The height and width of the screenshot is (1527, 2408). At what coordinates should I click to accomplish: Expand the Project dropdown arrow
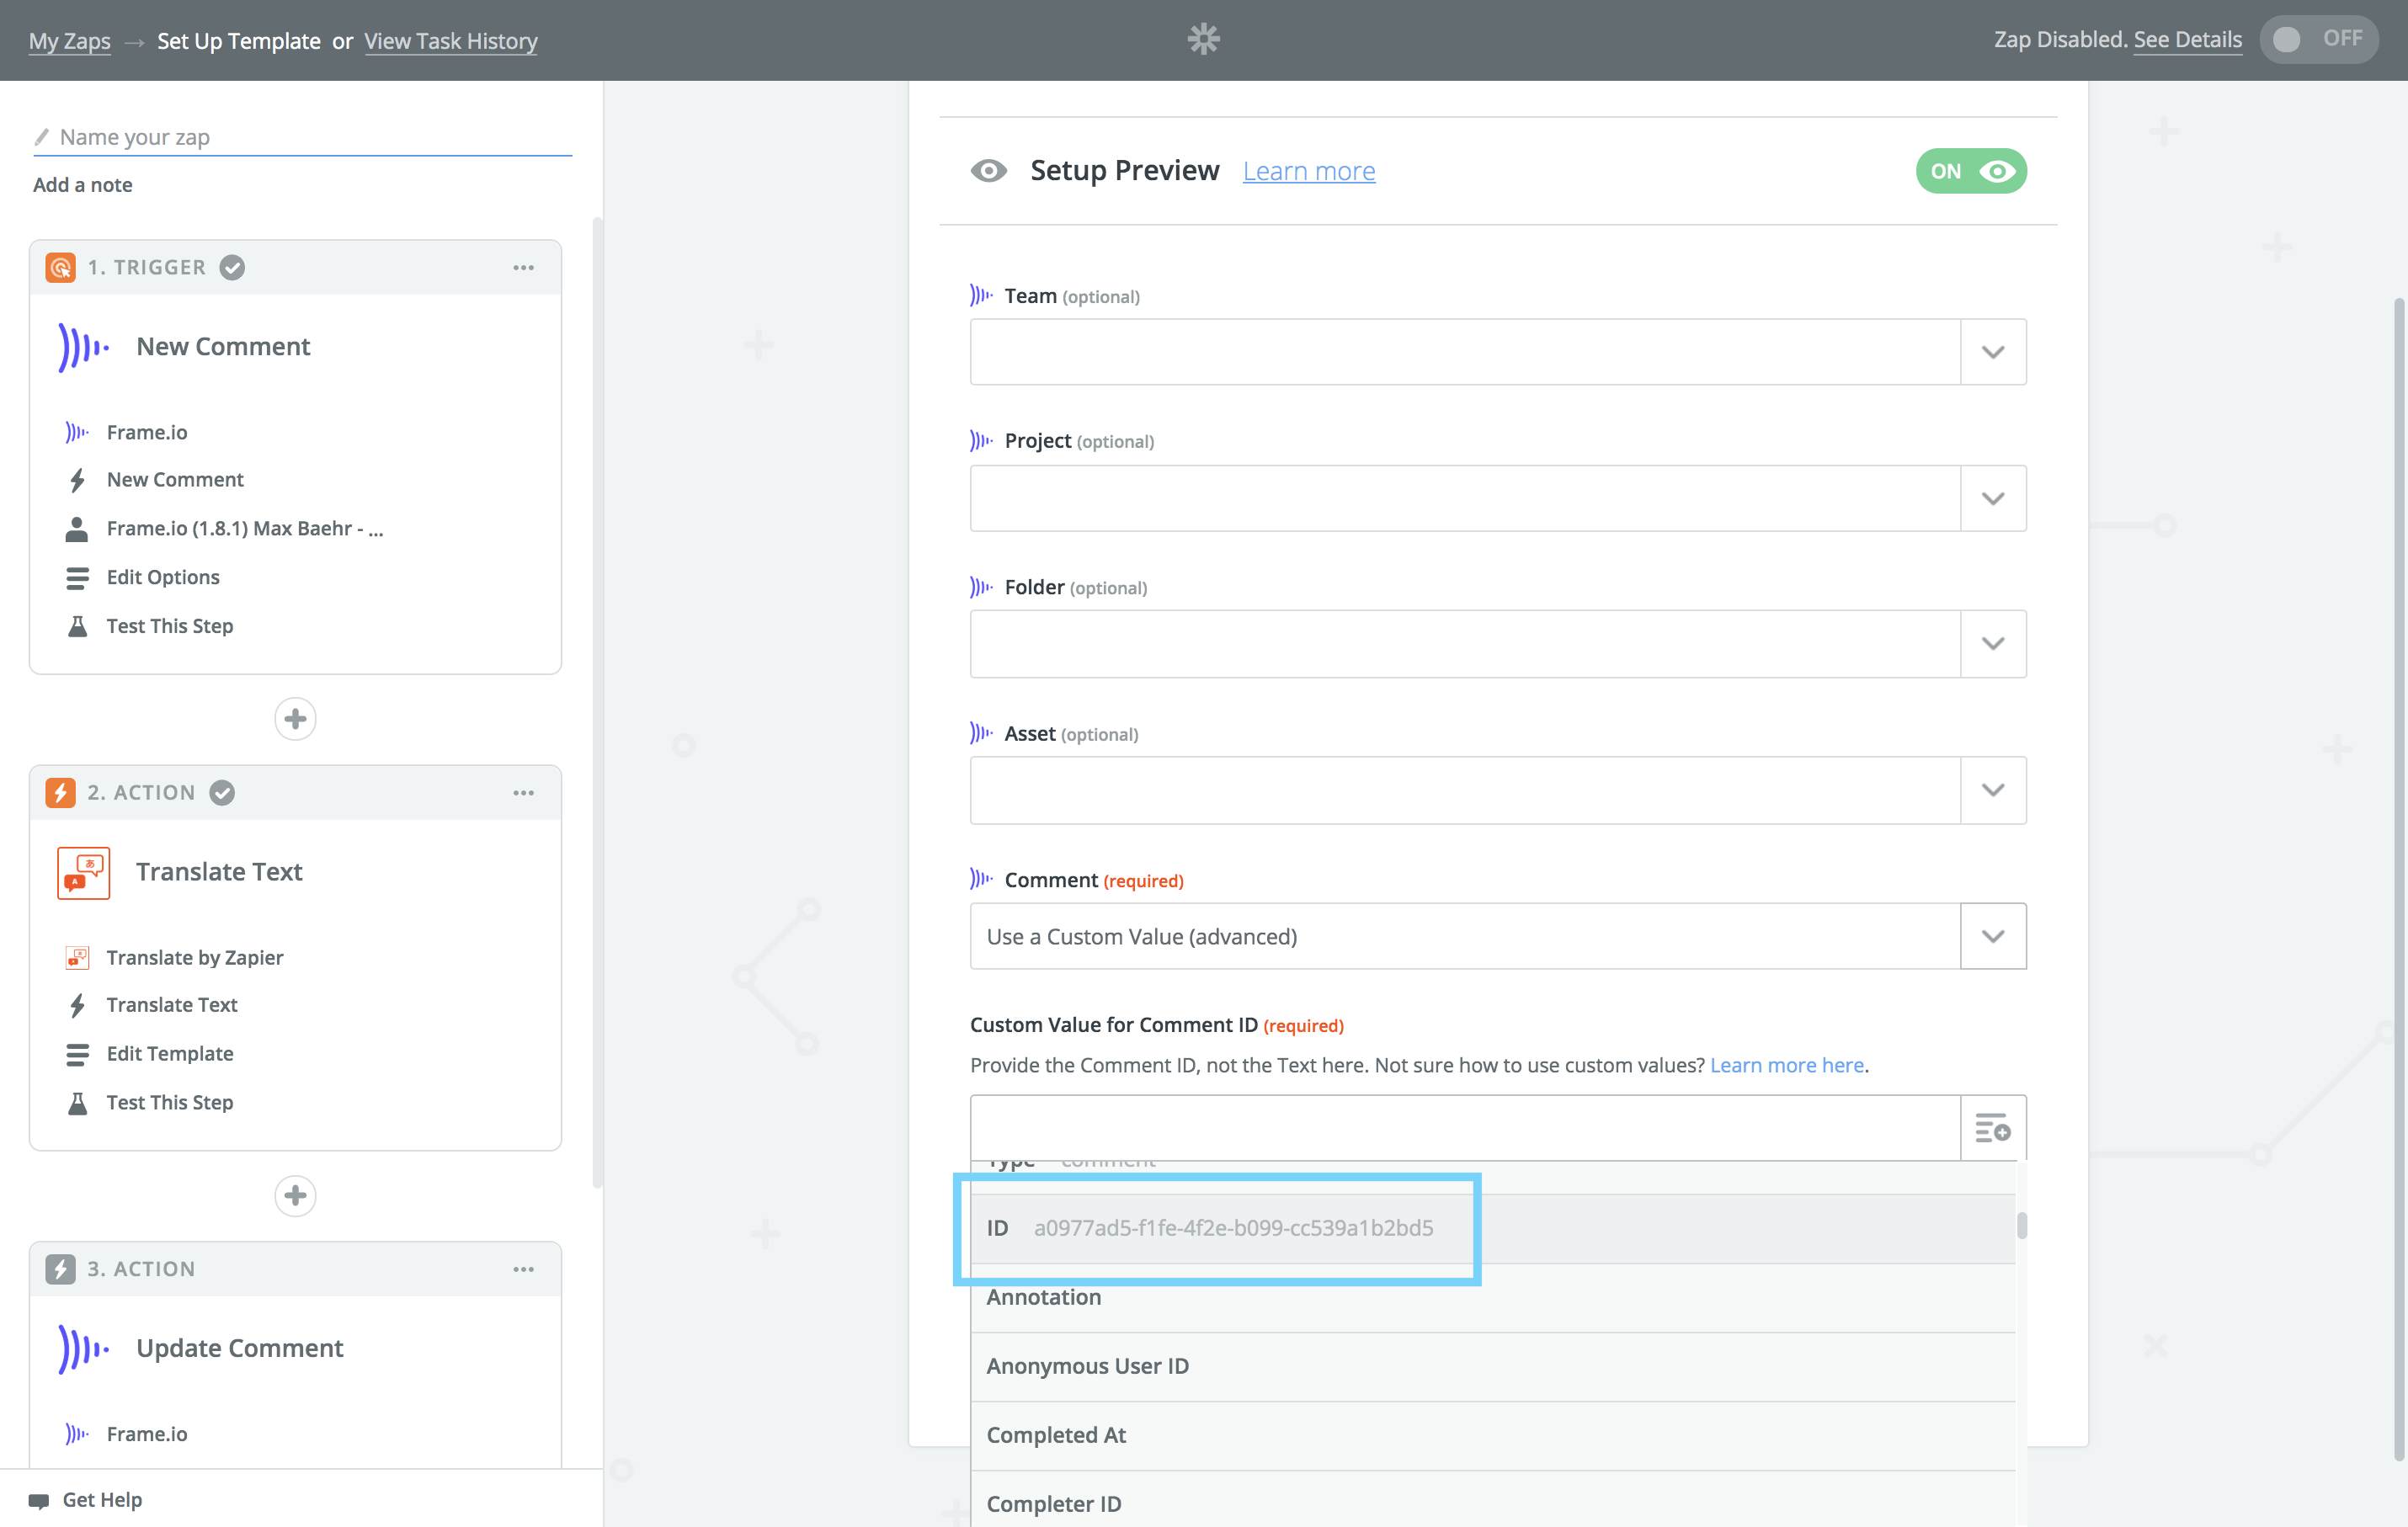tap(1992, 498)
